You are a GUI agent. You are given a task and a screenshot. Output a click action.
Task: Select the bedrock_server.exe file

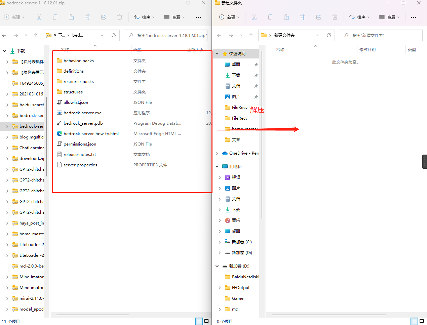tap(82, 113)
